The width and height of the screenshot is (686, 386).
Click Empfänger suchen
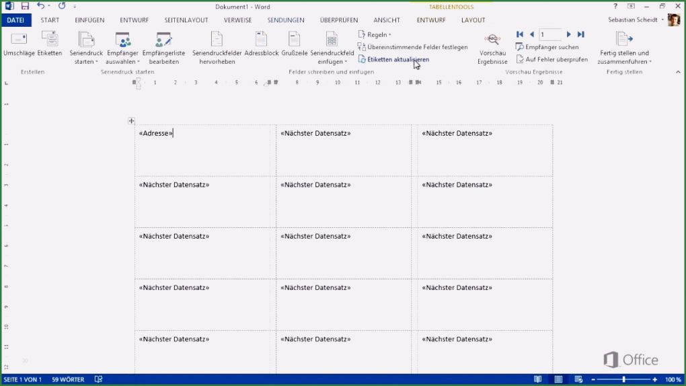click(547, 47)
